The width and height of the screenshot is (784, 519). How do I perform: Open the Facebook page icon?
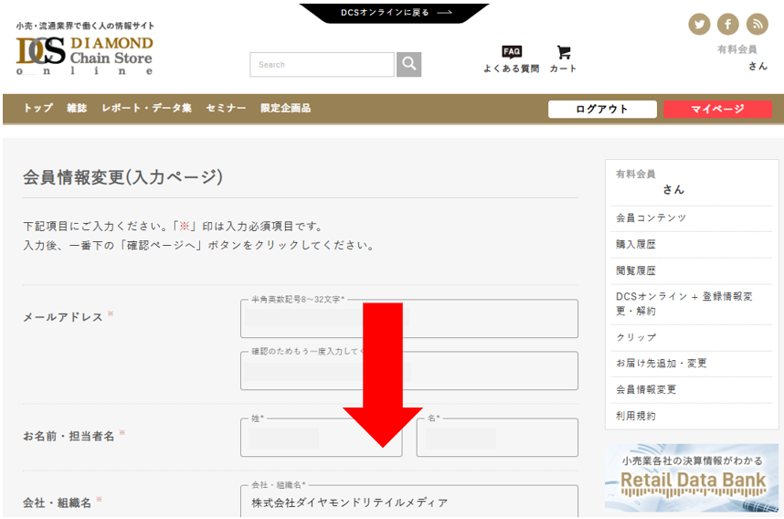pos(727,25)
